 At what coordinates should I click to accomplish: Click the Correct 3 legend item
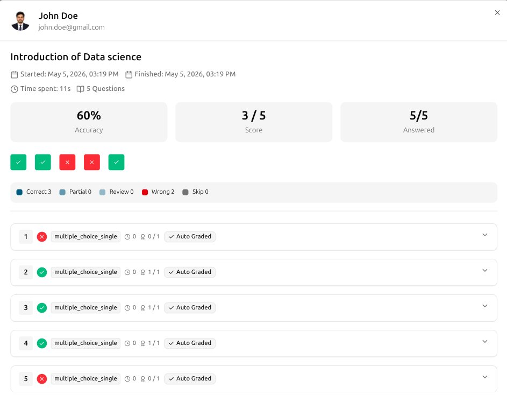coord(34,192)
